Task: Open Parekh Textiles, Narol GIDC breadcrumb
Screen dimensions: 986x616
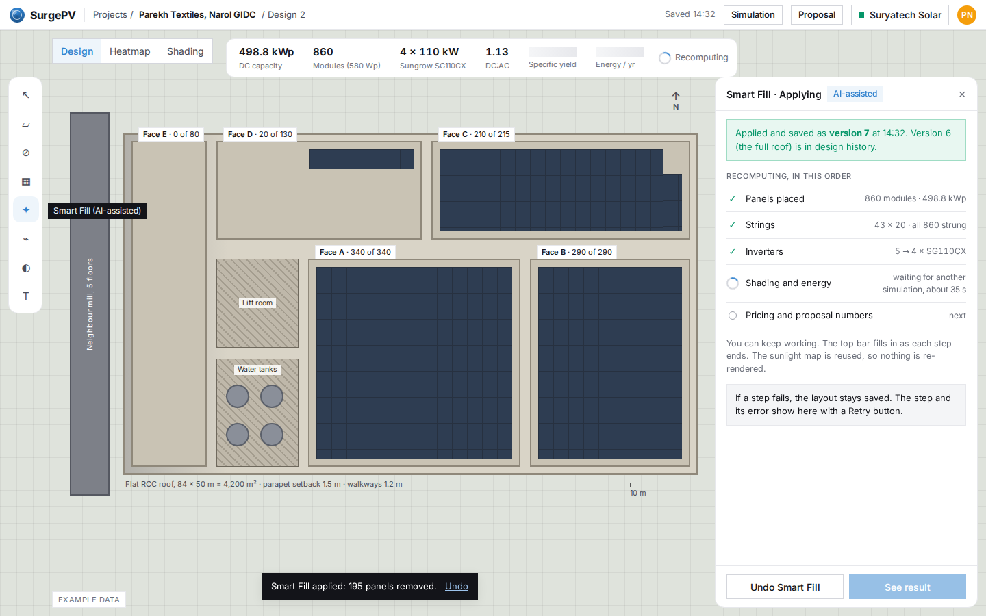Action: pos(197,14)
